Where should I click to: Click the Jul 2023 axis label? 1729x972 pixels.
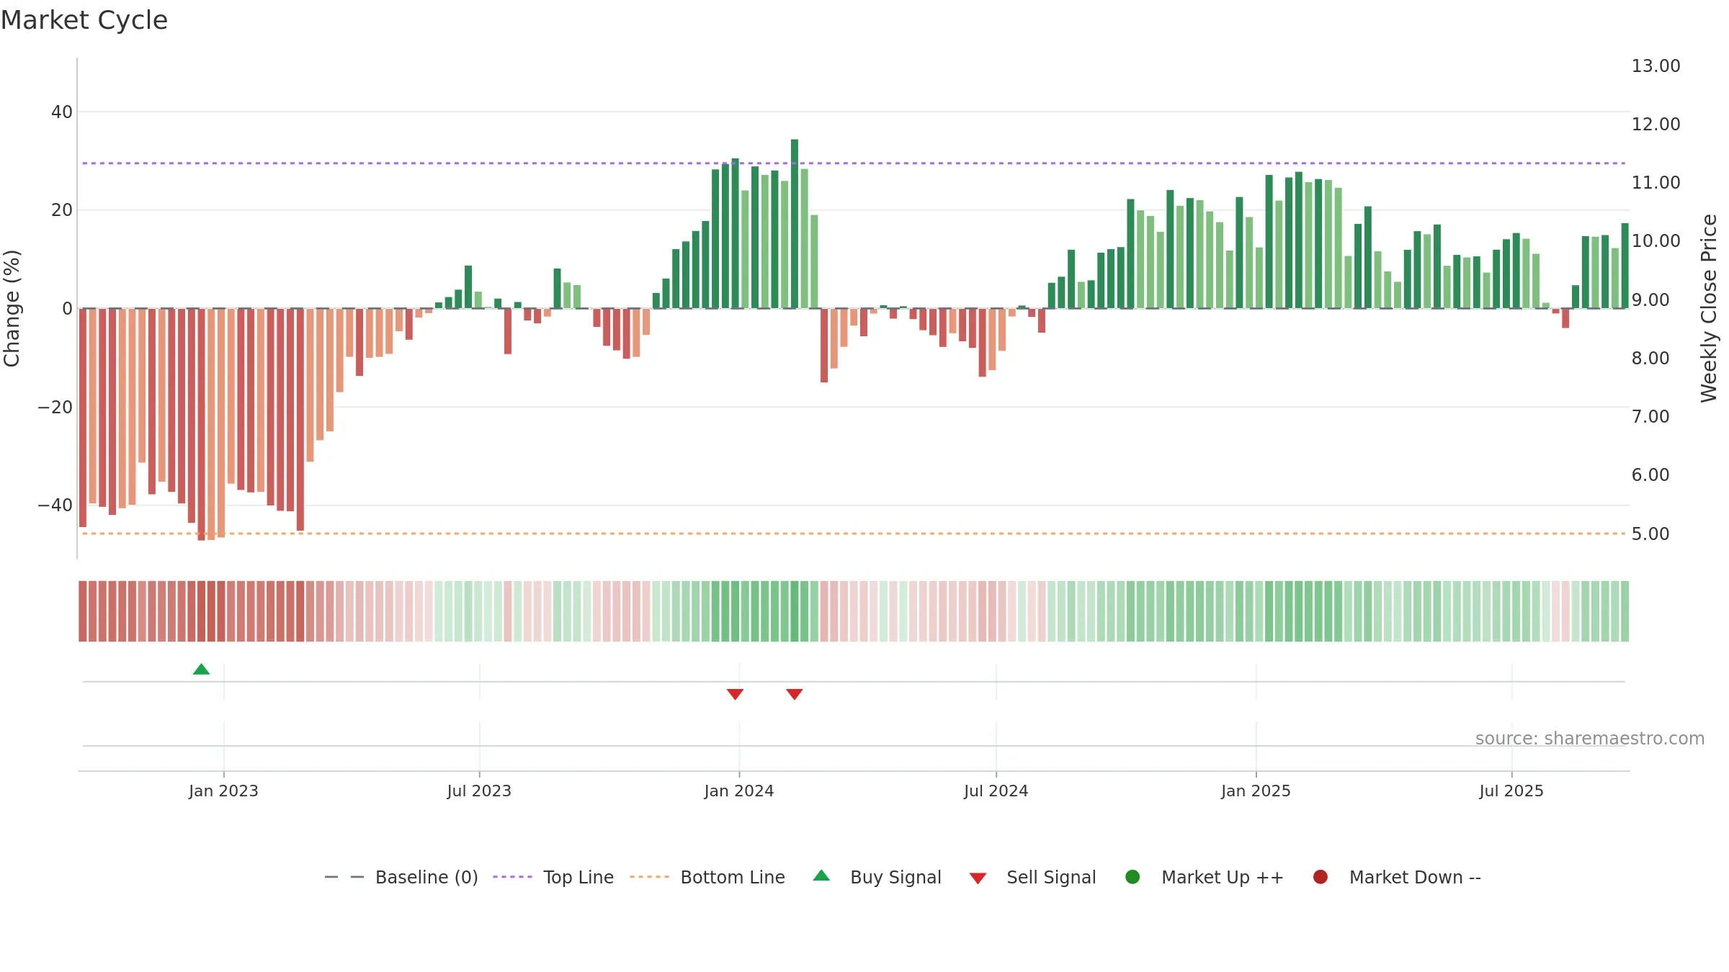[x=479, y=791]
